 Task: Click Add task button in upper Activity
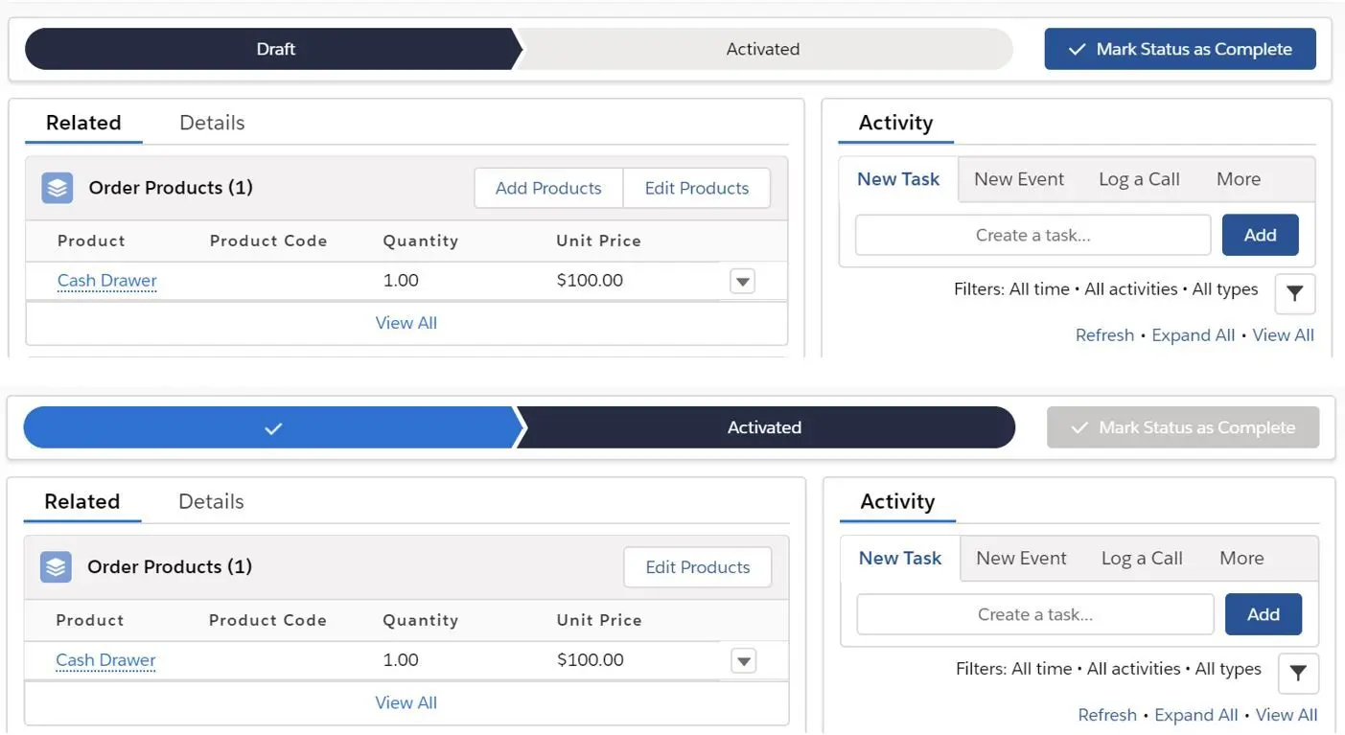[x=1261, y=235]
